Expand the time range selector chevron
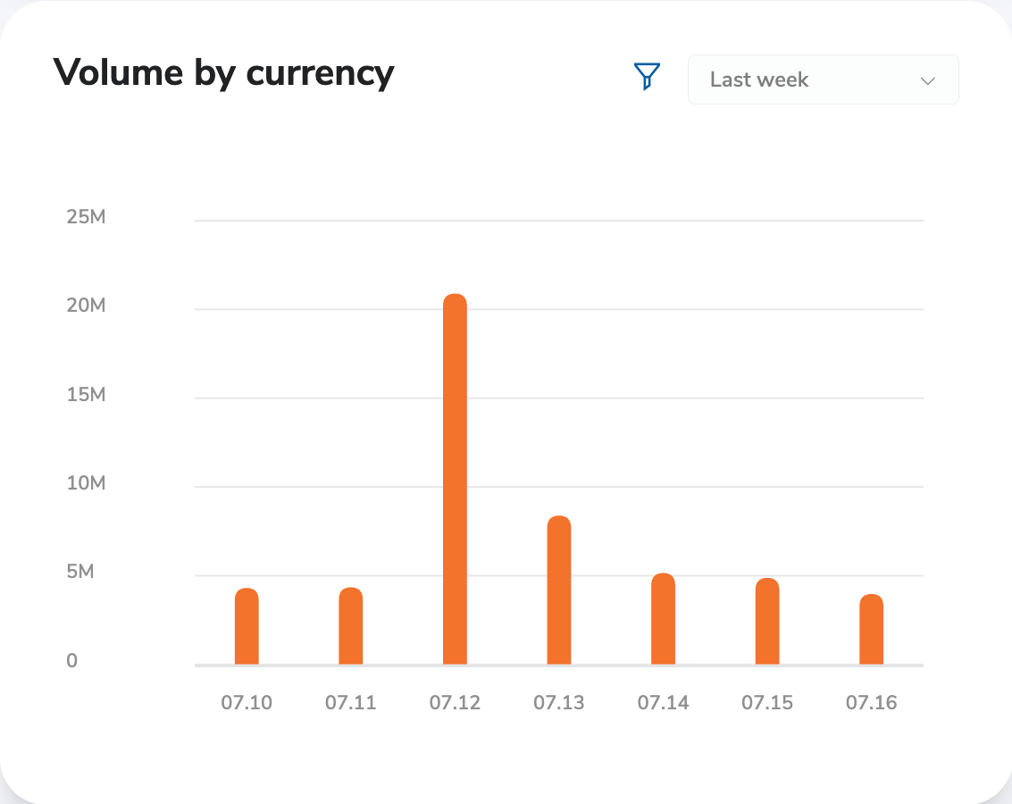The width and height of the screenshot is (1012, 804). [x=928, y=80]
